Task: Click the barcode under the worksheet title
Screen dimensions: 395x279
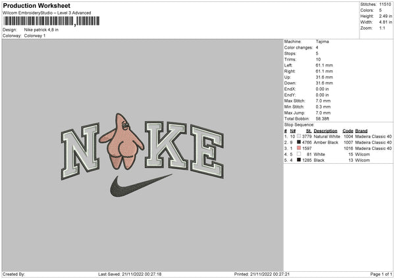Action: pos(51,21)
